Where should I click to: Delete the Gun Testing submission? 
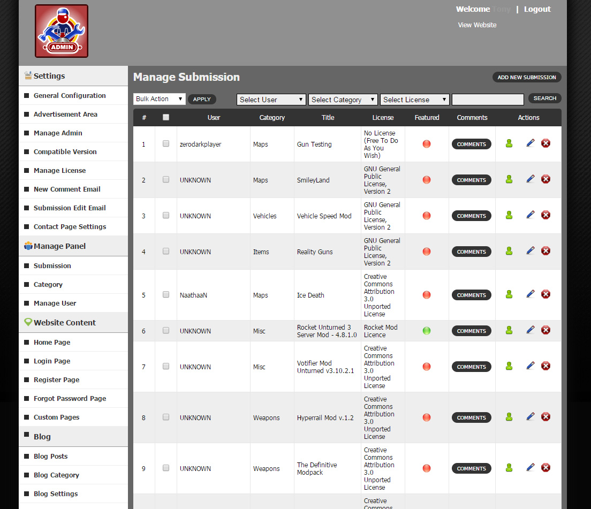tap(545, 143)
